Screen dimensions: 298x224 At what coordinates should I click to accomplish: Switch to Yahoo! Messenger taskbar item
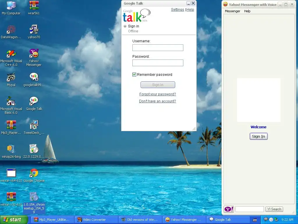[184, 220]
